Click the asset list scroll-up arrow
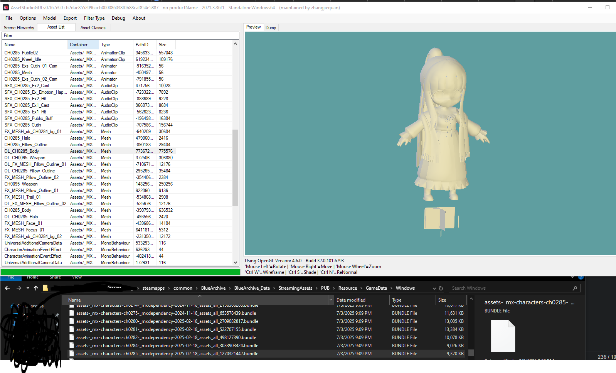This screenshot has width=616, height=373. 236,44
